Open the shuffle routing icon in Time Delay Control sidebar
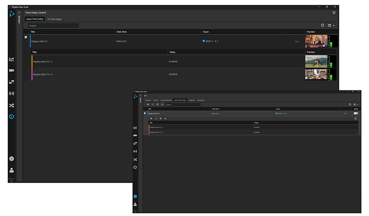This screenshot has width=369, height=216. click(x=12, y=106)
